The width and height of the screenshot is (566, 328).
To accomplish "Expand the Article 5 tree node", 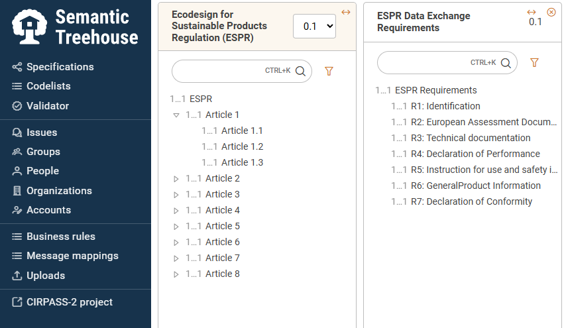I will [176, 226].
